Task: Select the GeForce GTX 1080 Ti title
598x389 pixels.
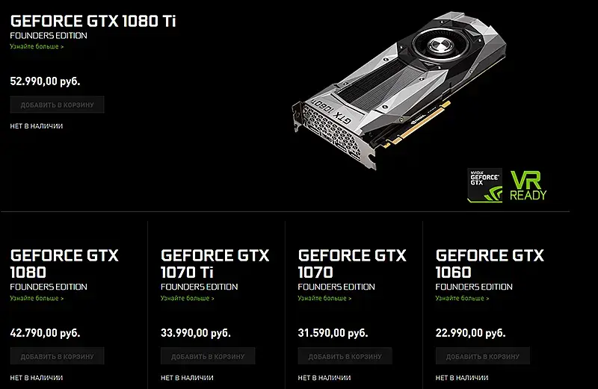Action: (x=93, y=22)
